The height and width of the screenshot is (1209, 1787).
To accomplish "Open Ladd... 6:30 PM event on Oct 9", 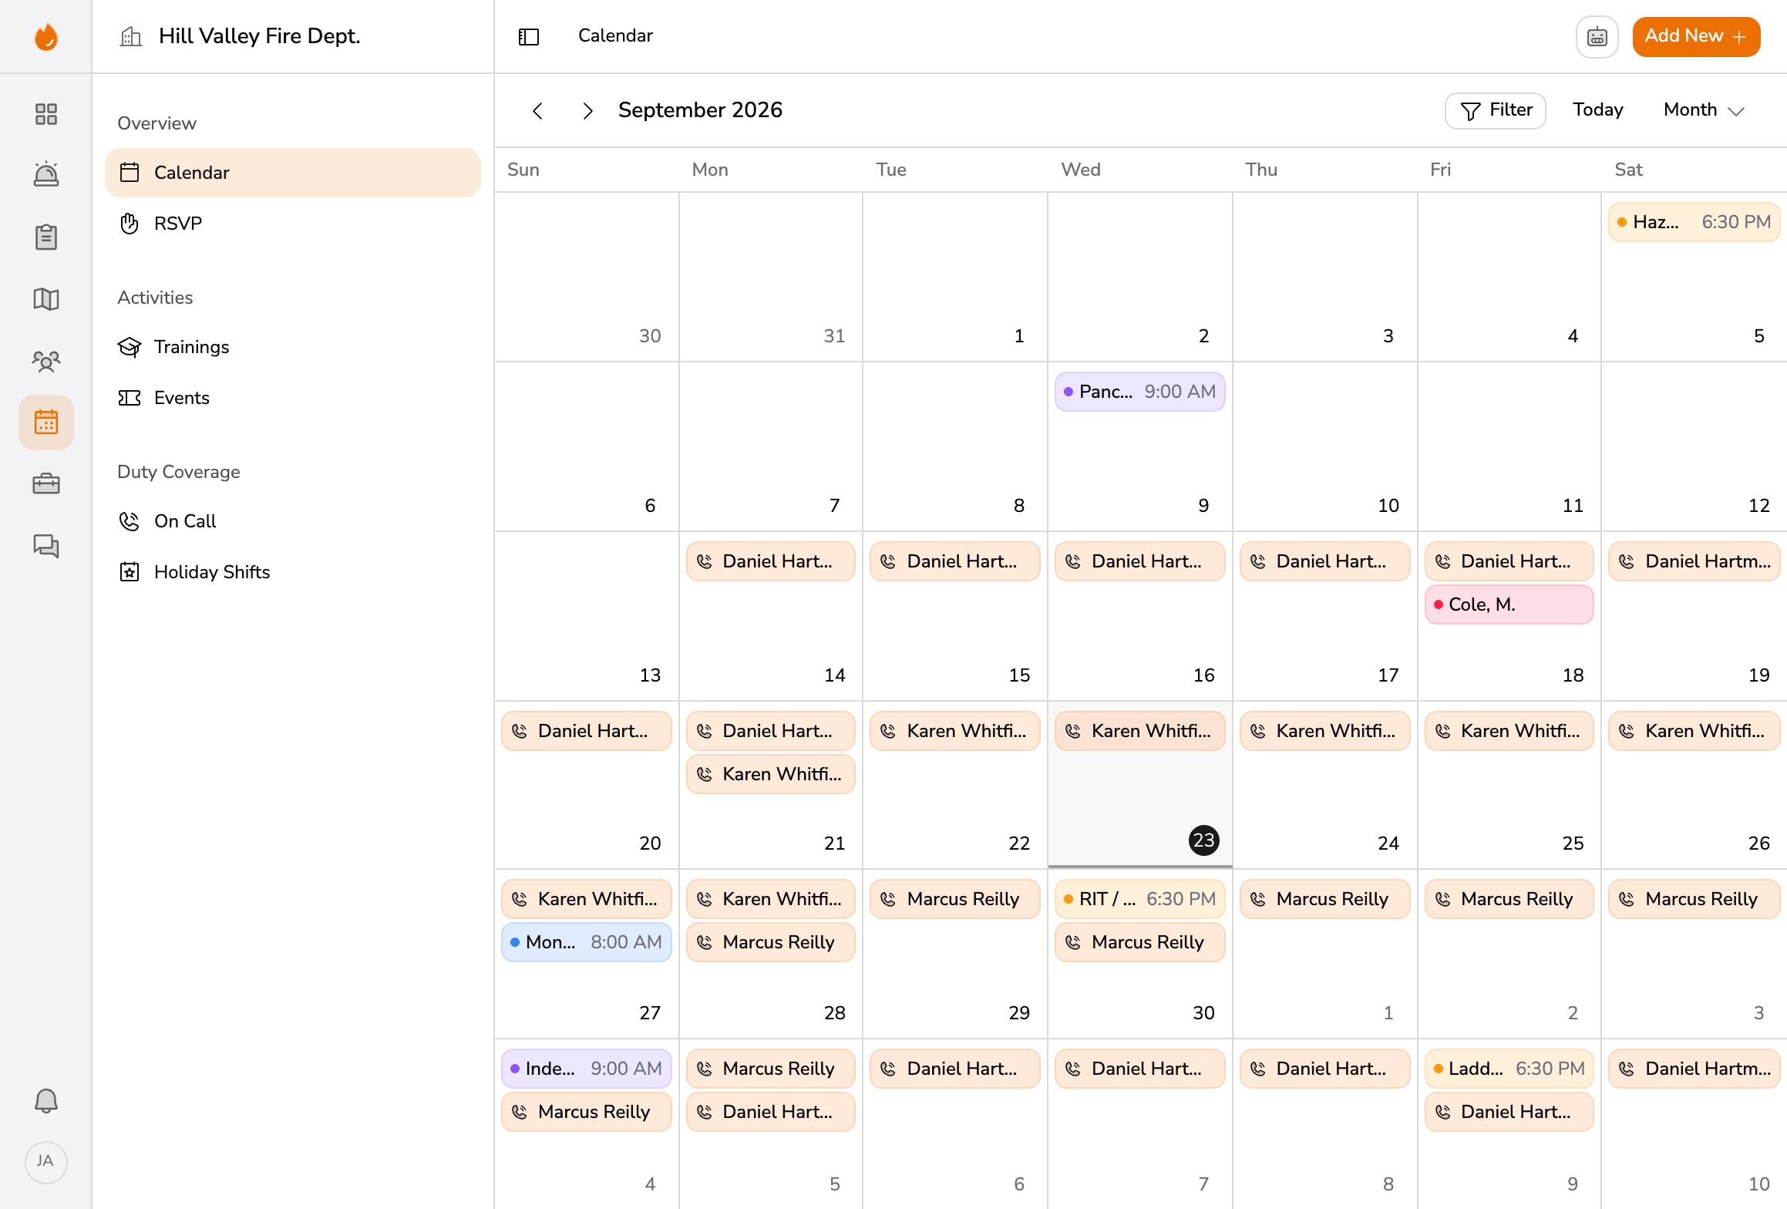I will [1509, 1069].
